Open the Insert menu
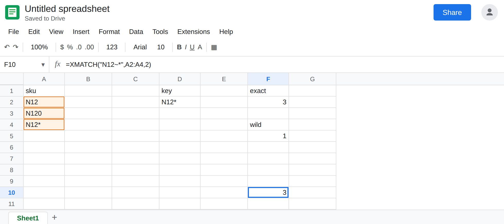This screenshot has width=504, height=224. [81, 32]
